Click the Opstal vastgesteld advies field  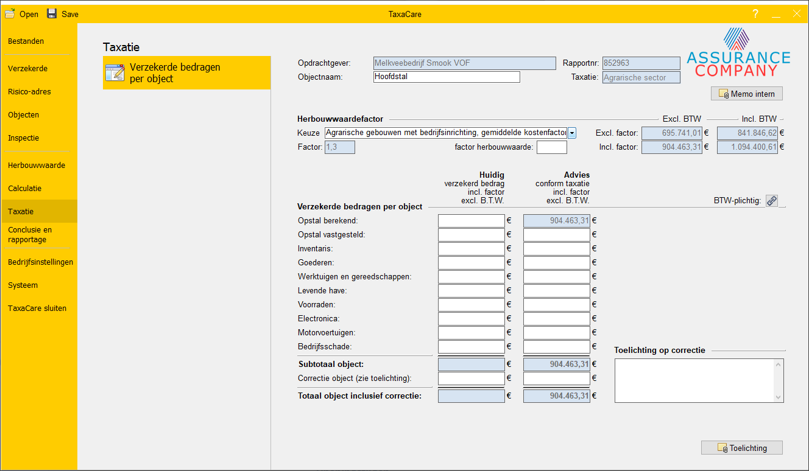coord(556,234)
